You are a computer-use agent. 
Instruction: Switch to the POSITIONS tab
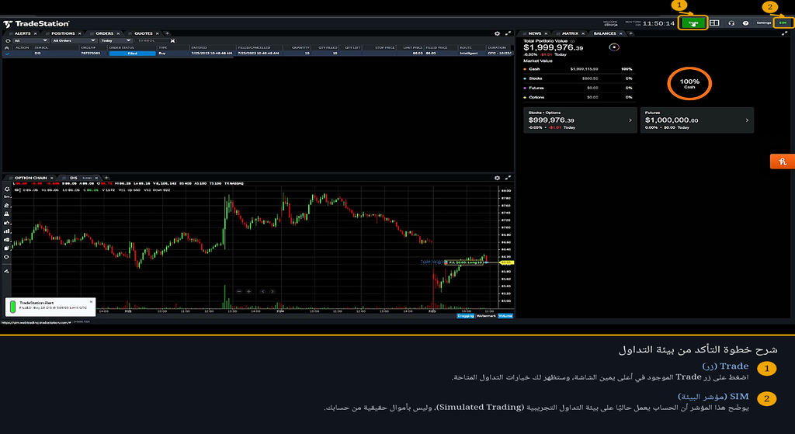point(63,33)
